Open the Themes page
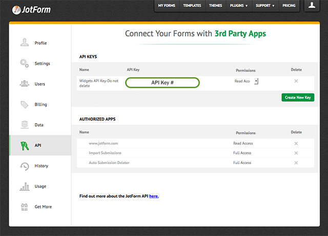Image resolution: width=328 pixels, height=236 pixels. (215, 6)
